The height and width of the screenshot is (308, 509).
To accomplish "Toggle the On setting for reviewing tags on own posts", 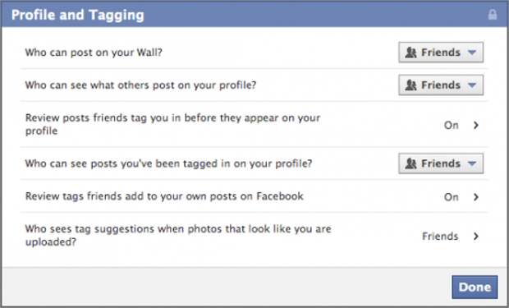I will pyautogui.click(x=452, y=197).
